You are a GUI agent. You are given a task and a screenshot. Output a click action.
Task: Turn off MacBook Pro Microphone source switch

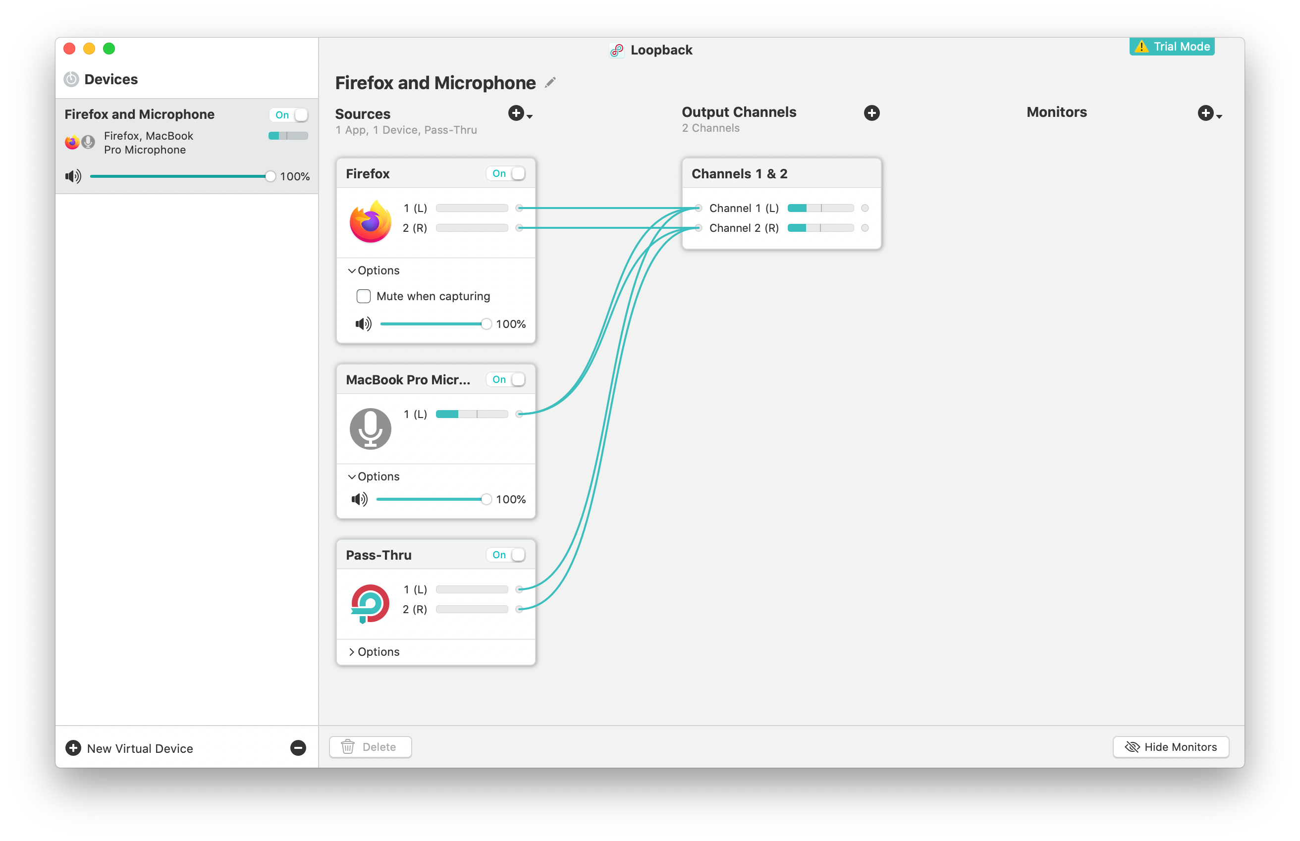[x=506, y=379]
